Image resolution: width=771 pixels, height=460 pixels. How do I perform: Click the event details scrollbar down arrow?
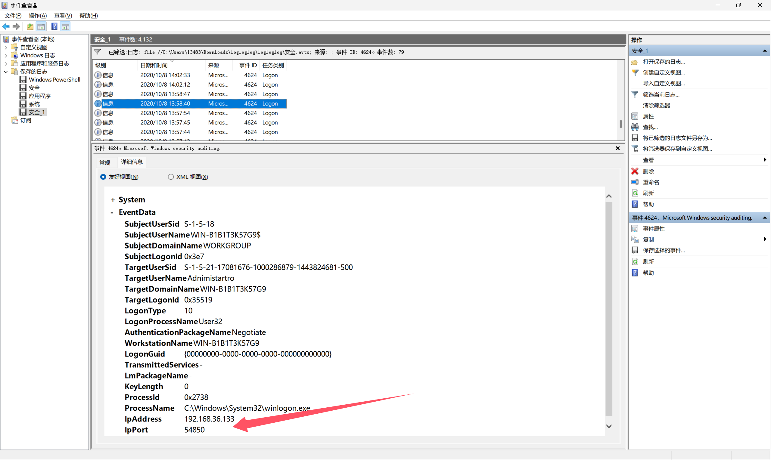[609, 427]
